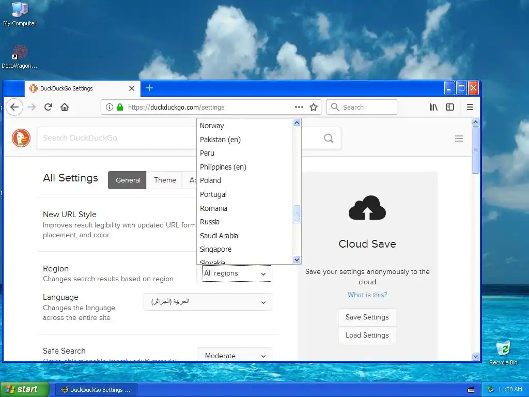
Task: Click the Save Settings button
Action: tap(367, 317)
